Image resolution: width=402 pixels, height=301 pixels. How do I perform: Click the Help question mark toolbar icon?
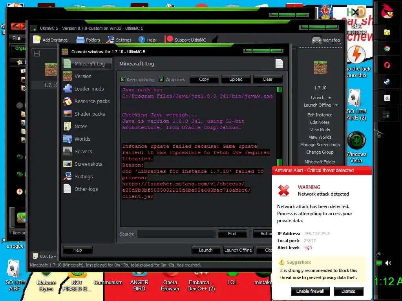(142, 40)
